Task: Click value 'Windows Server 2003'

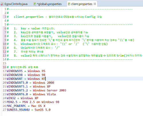Action: click(49, 90)
